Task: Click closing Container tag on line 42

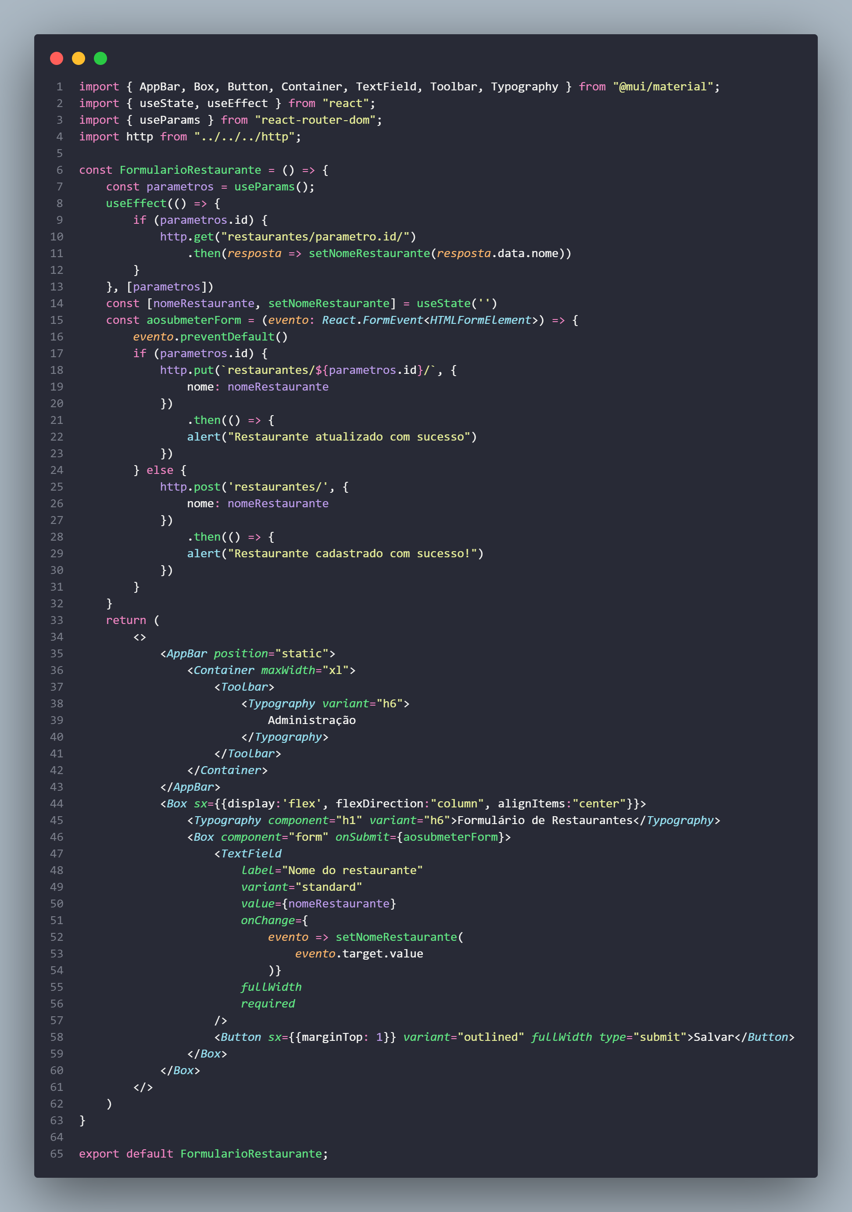Action: 228,770
